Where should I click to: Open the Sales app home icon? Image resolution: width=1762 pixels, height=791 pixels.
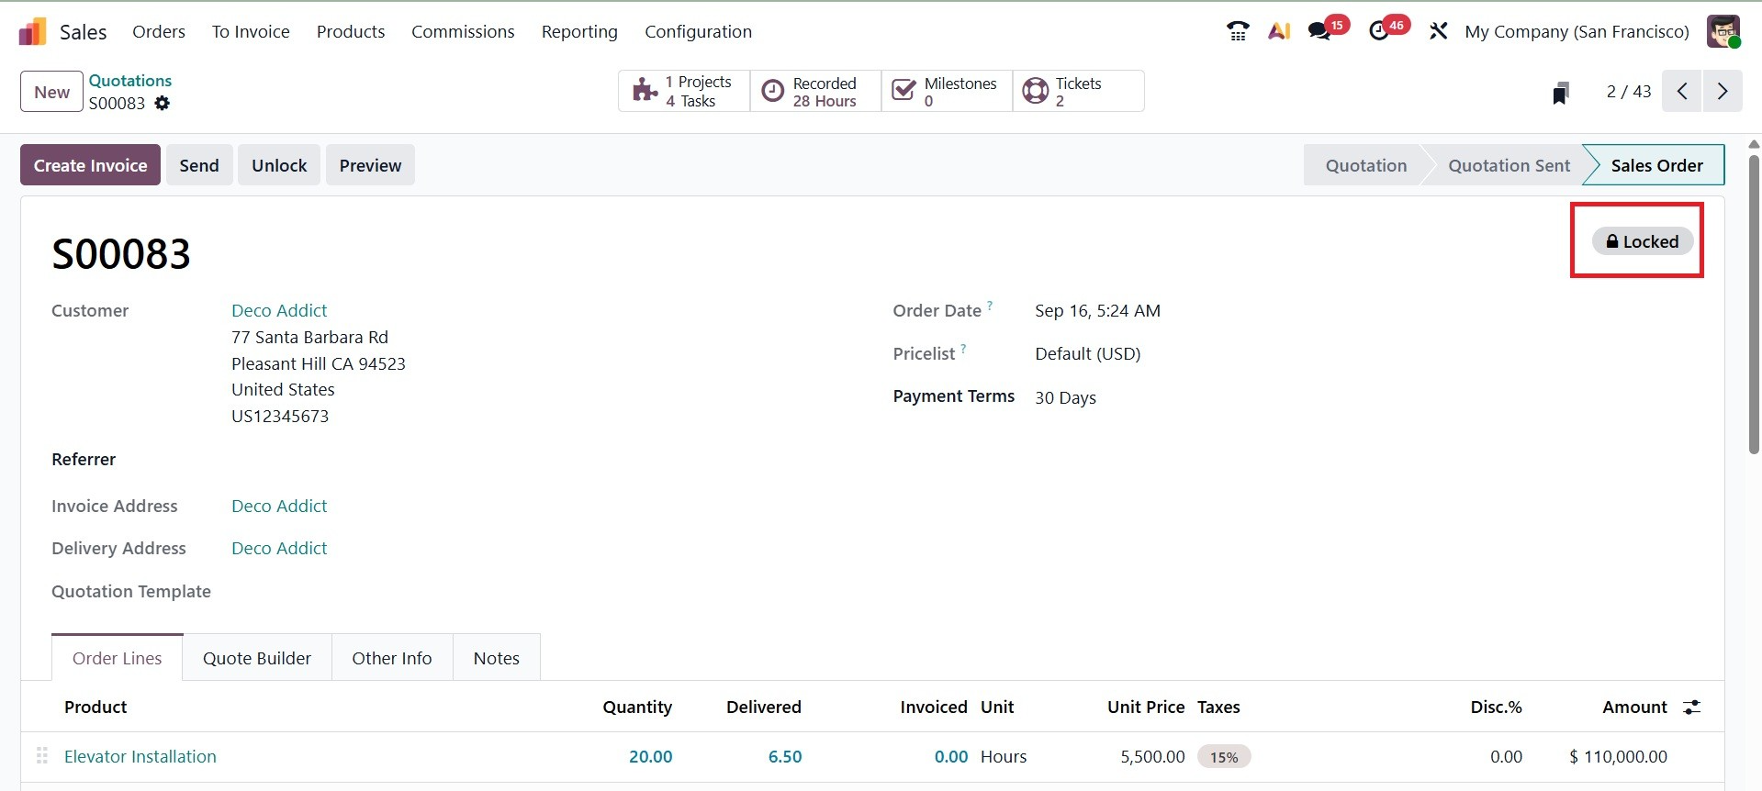pyautogui.click(x=32, y=32)
